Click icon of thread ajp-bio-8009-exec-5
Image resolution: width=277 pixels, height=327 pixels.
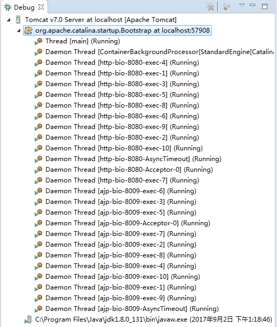pyautogui.click(x=38, y=212)
